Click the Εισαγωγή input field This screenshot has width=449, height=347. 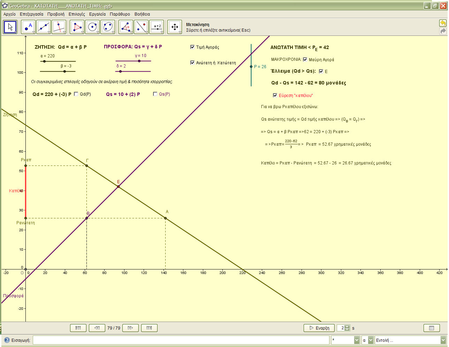tap(181, 340)
